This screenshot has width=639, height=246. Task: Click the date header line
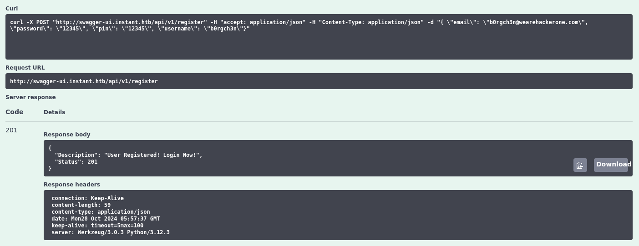tap(106, 219)
